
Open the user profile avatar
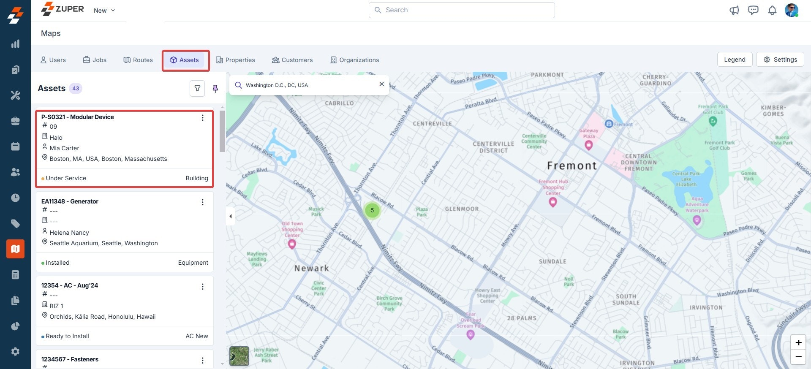pos(792,10)
